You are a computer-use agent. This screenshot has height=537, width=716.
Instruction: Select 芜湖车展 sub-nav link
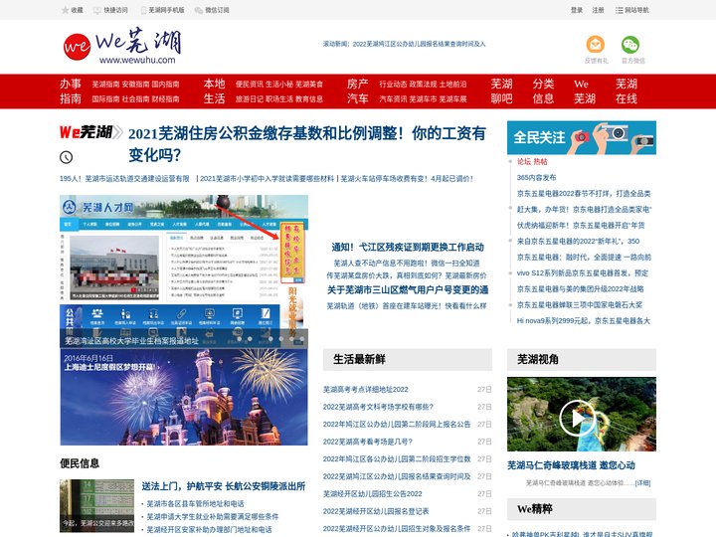point(453,99)
